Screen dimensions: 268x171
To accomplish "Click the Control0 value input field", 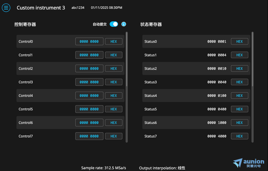I will click(x=89, y=42).
